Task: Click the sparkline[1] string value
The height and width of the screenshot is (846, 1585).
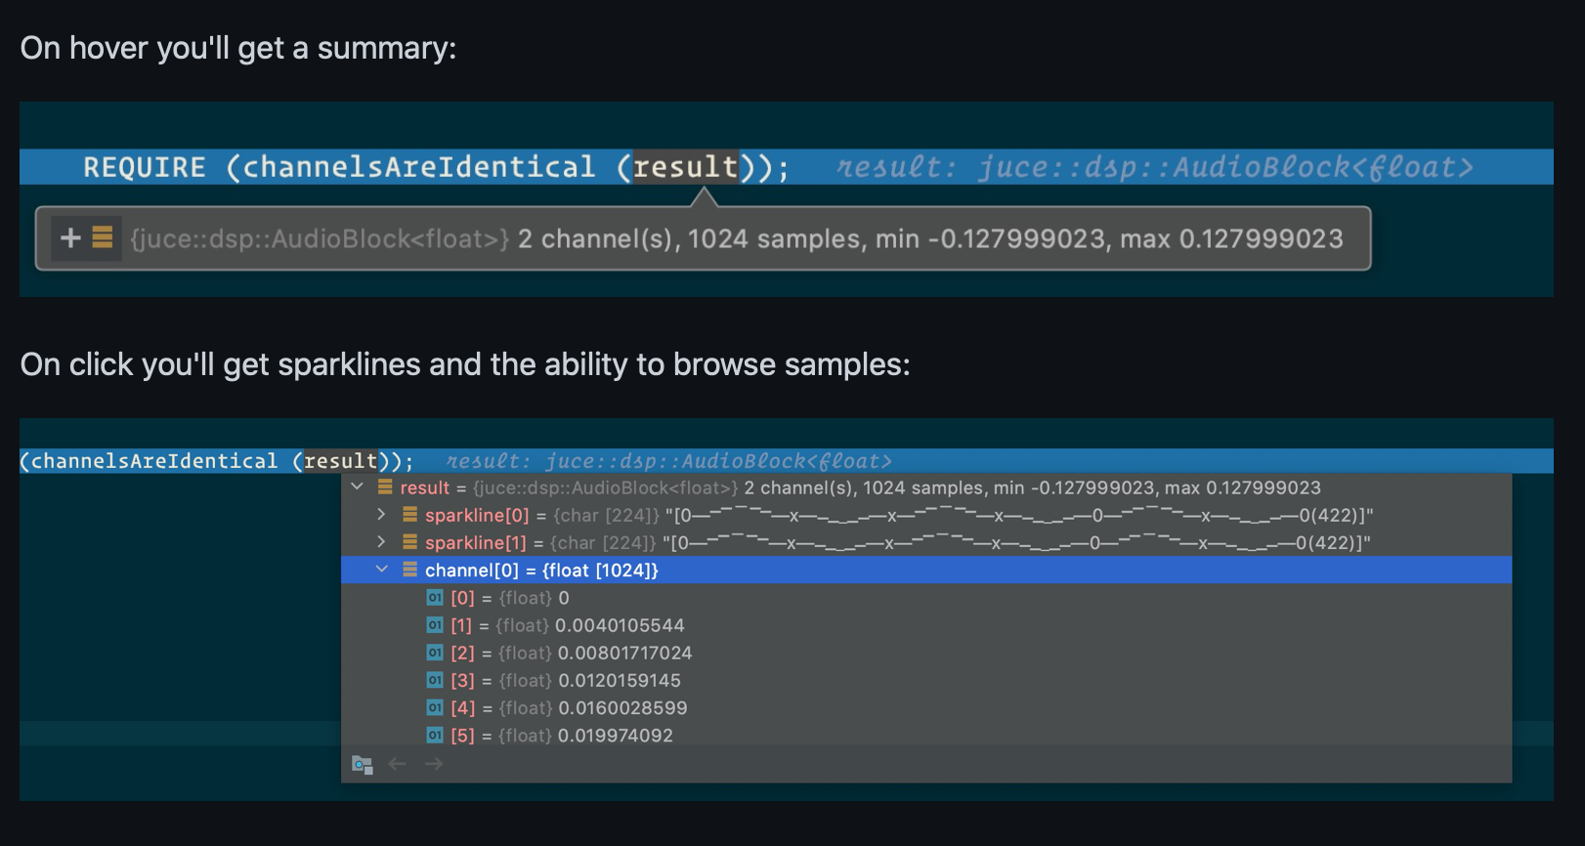Action: point(1016,542)
